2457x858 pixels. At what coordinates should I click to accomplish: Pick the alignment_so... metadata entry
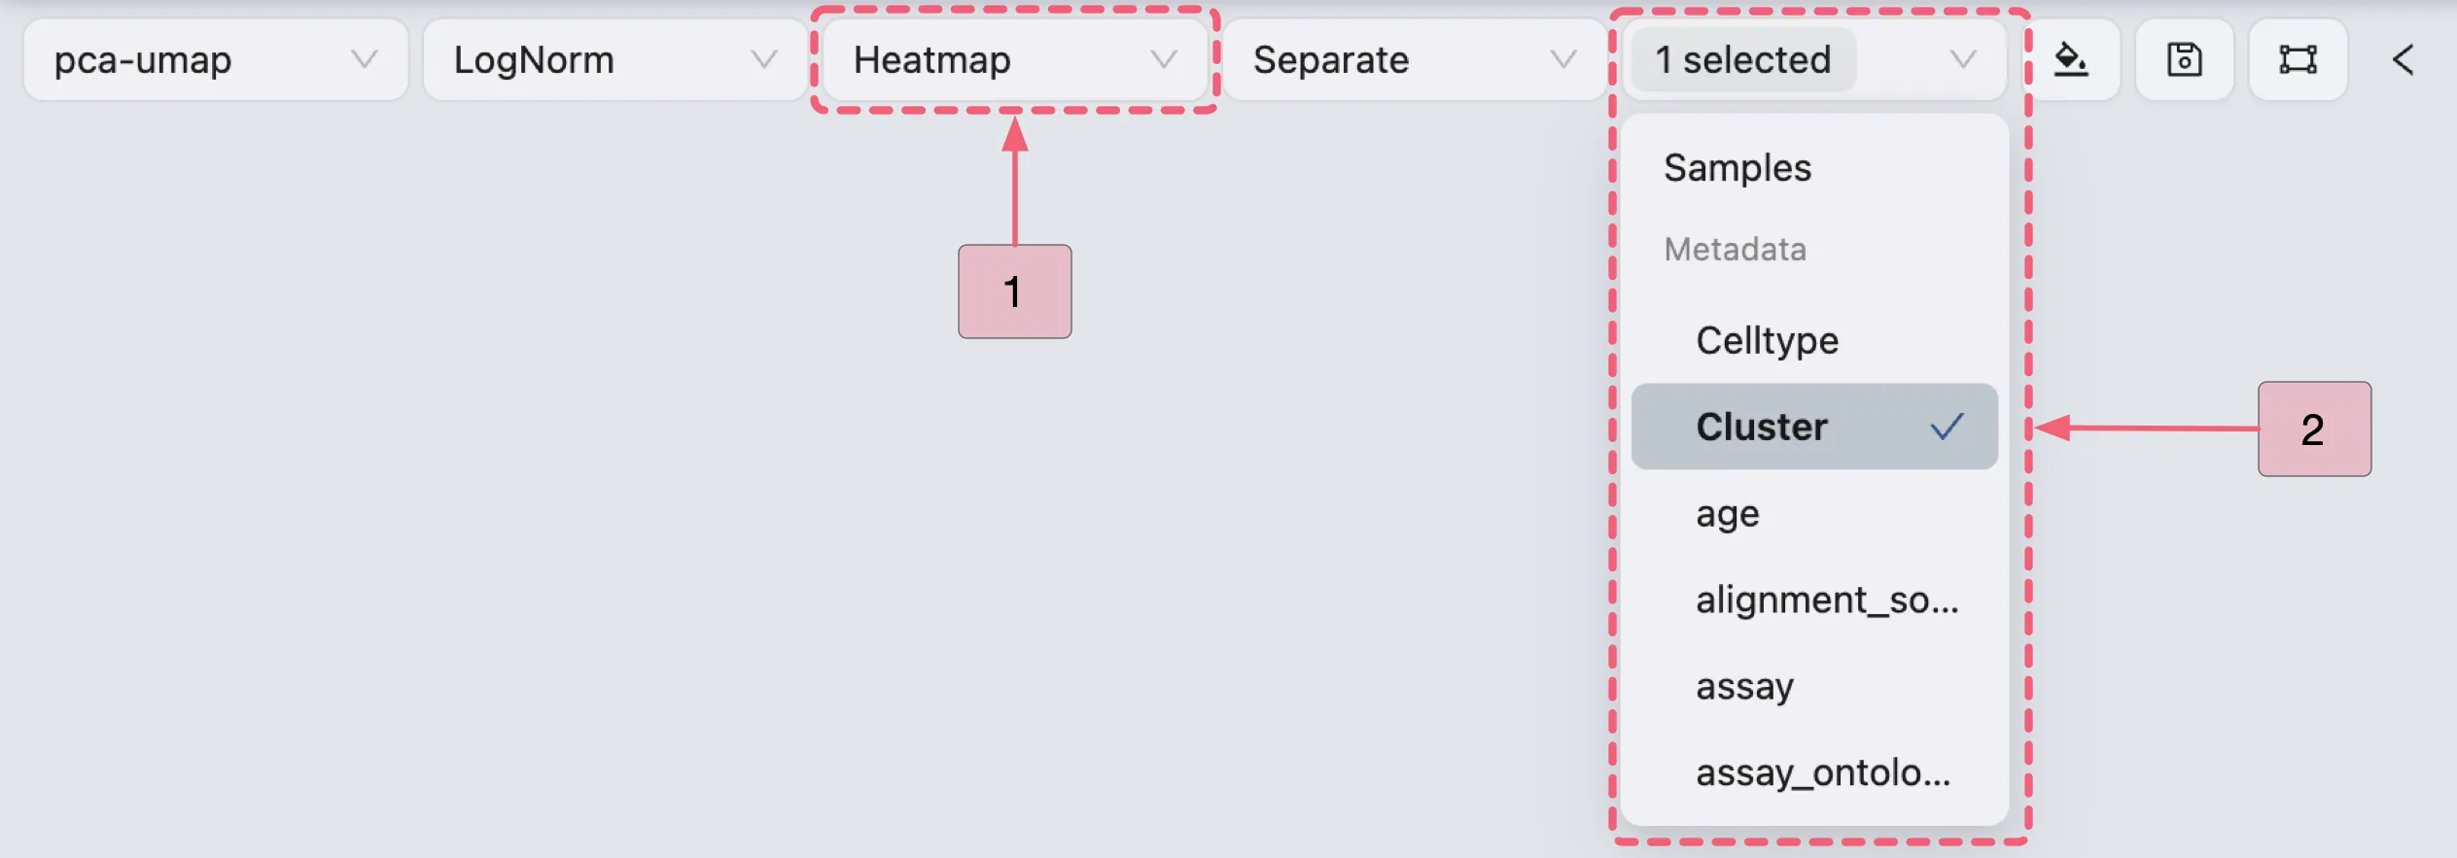pos(1829,600)
